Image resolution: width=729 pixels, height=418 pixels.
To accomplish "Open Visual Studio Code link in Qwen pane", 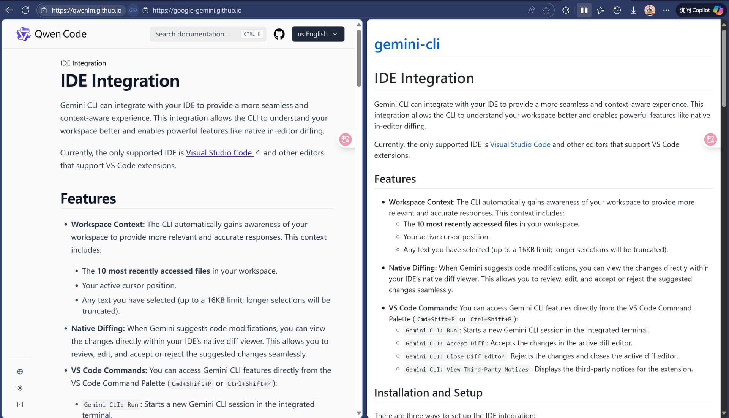I will click(x=223, y=153).
